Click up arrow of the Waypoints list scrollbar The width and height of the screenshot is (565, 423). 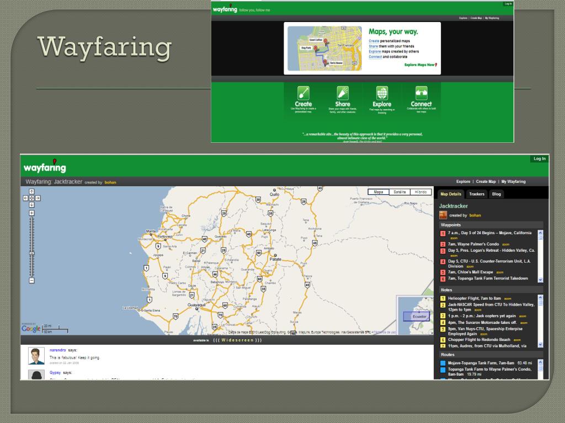540,232
